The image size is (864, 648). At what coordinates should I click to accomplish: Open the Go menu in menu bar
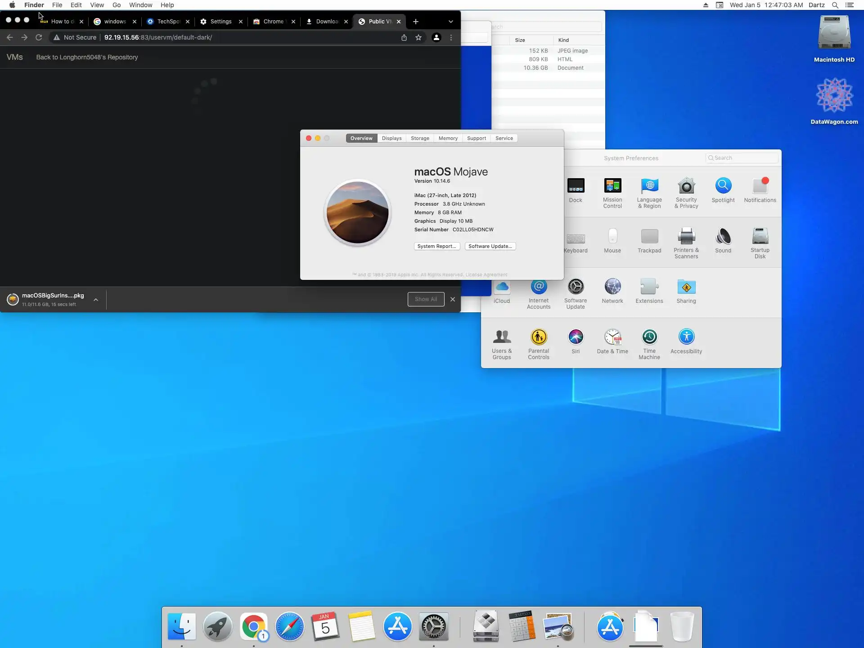click(117, 5)
